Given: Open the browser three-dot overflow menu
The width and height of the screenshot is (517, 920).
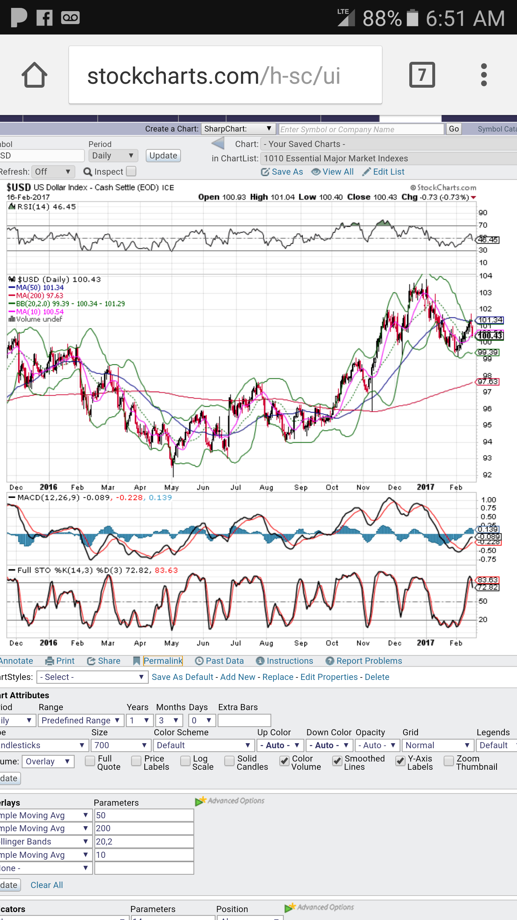Looking at the screenshot, I should coord(484,75).
